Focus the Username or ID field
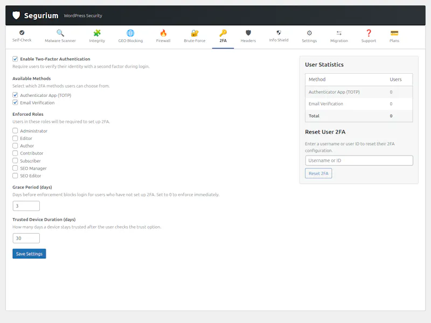 click(x=359, y=160)
